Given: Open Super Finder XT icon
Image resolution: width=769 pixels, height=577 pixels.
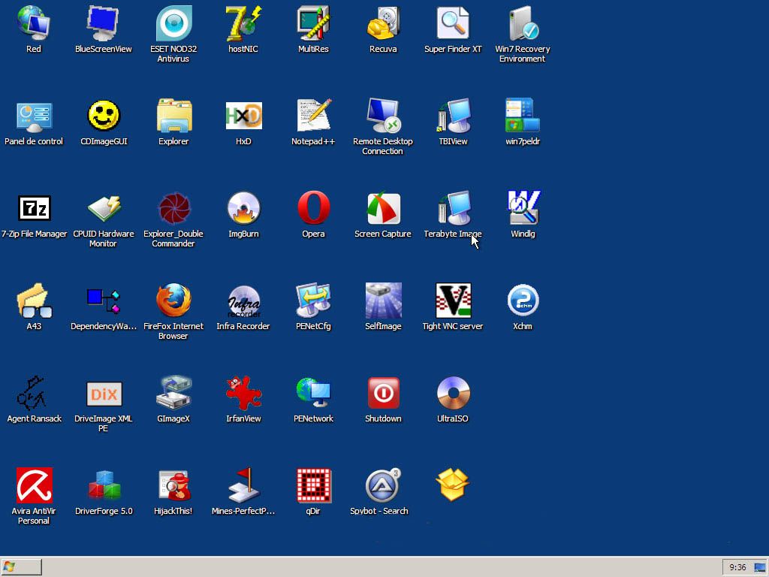Looking at the screenshot, I should point(453,23).
